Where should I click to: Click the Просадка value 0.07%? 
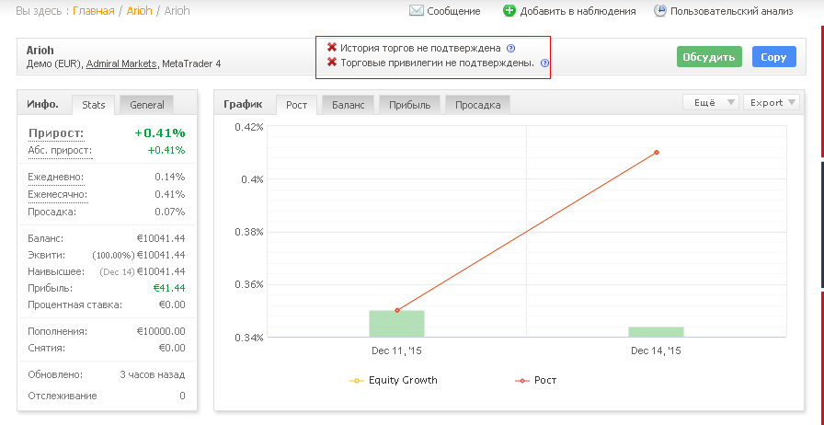170,212
